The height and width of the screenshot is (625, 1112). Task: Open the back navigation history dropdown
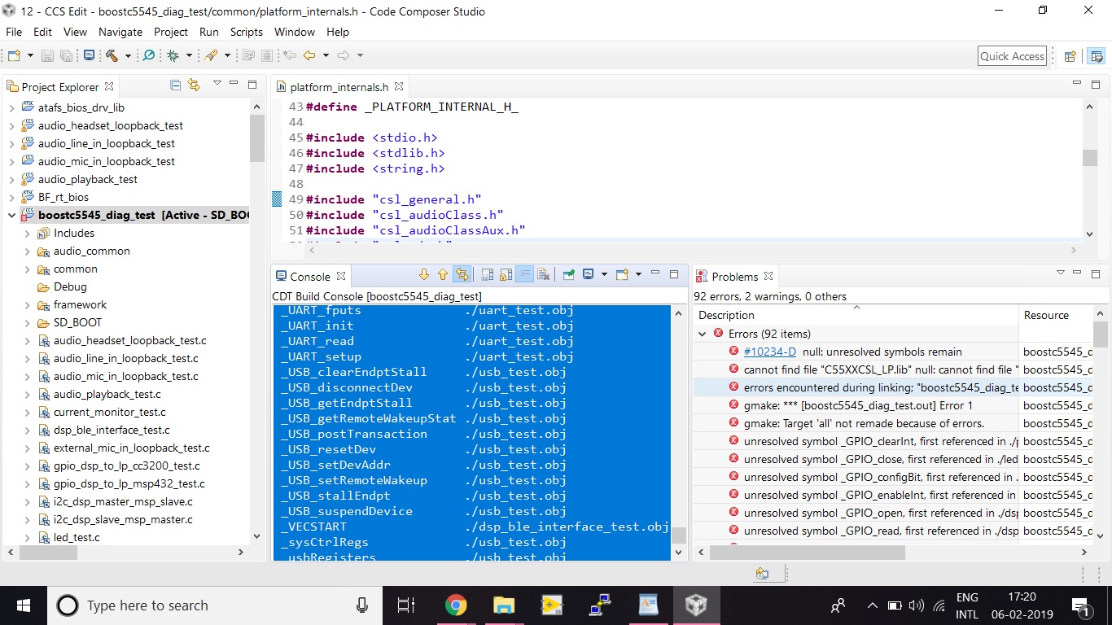[325, 55]
